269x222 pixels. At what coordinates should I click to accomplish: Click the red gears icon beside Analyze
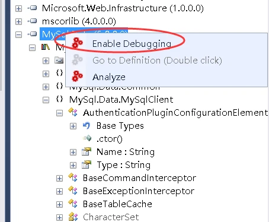(x=77, y=76)
